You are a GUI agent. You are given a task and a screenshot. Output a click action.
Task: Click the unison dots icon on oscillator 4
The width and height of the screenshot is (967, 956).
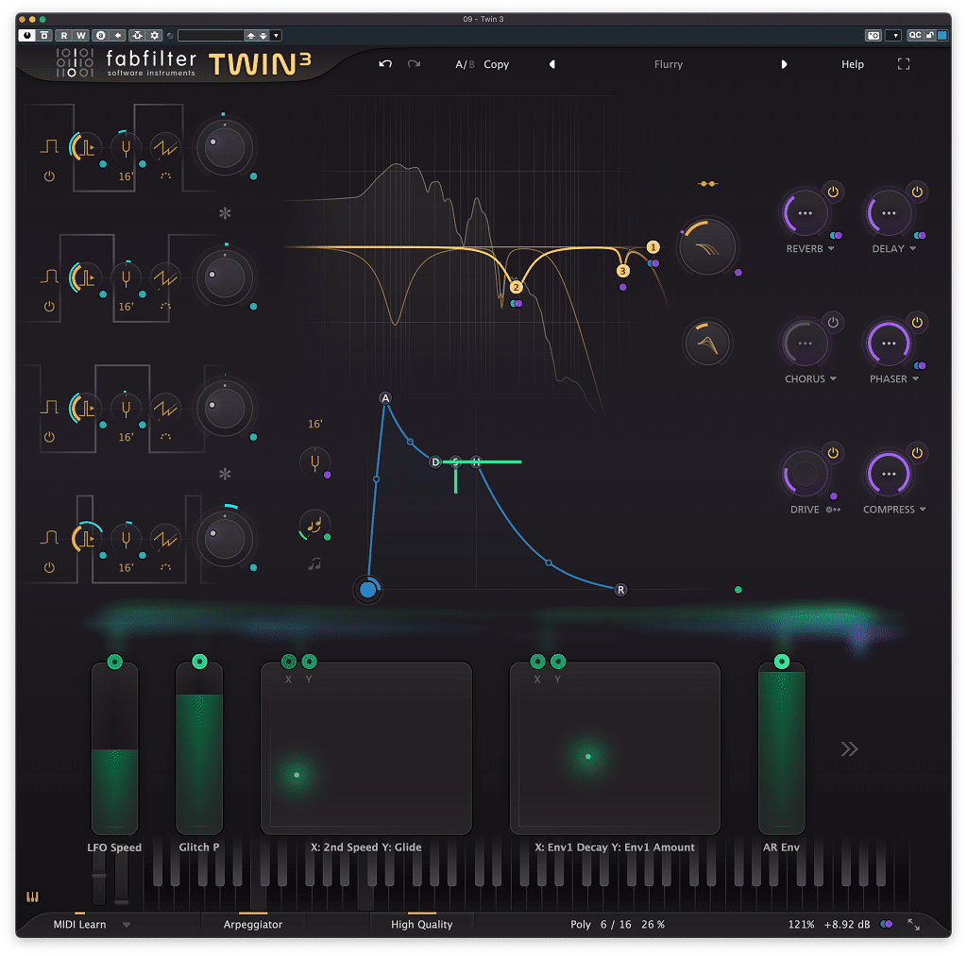tap(165, 567)
